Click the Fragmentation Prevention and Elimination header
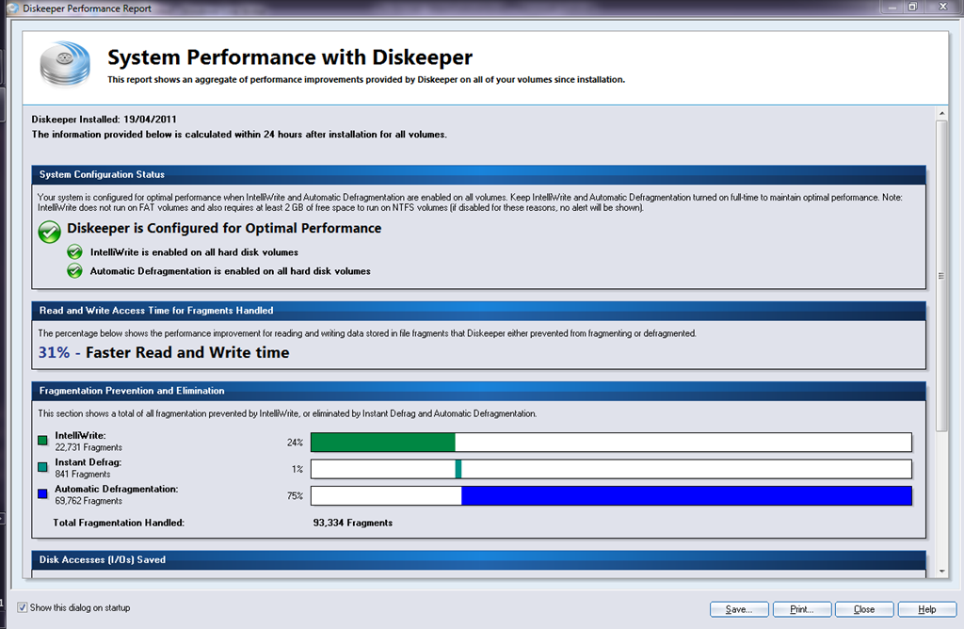 [x=479, y=391]
